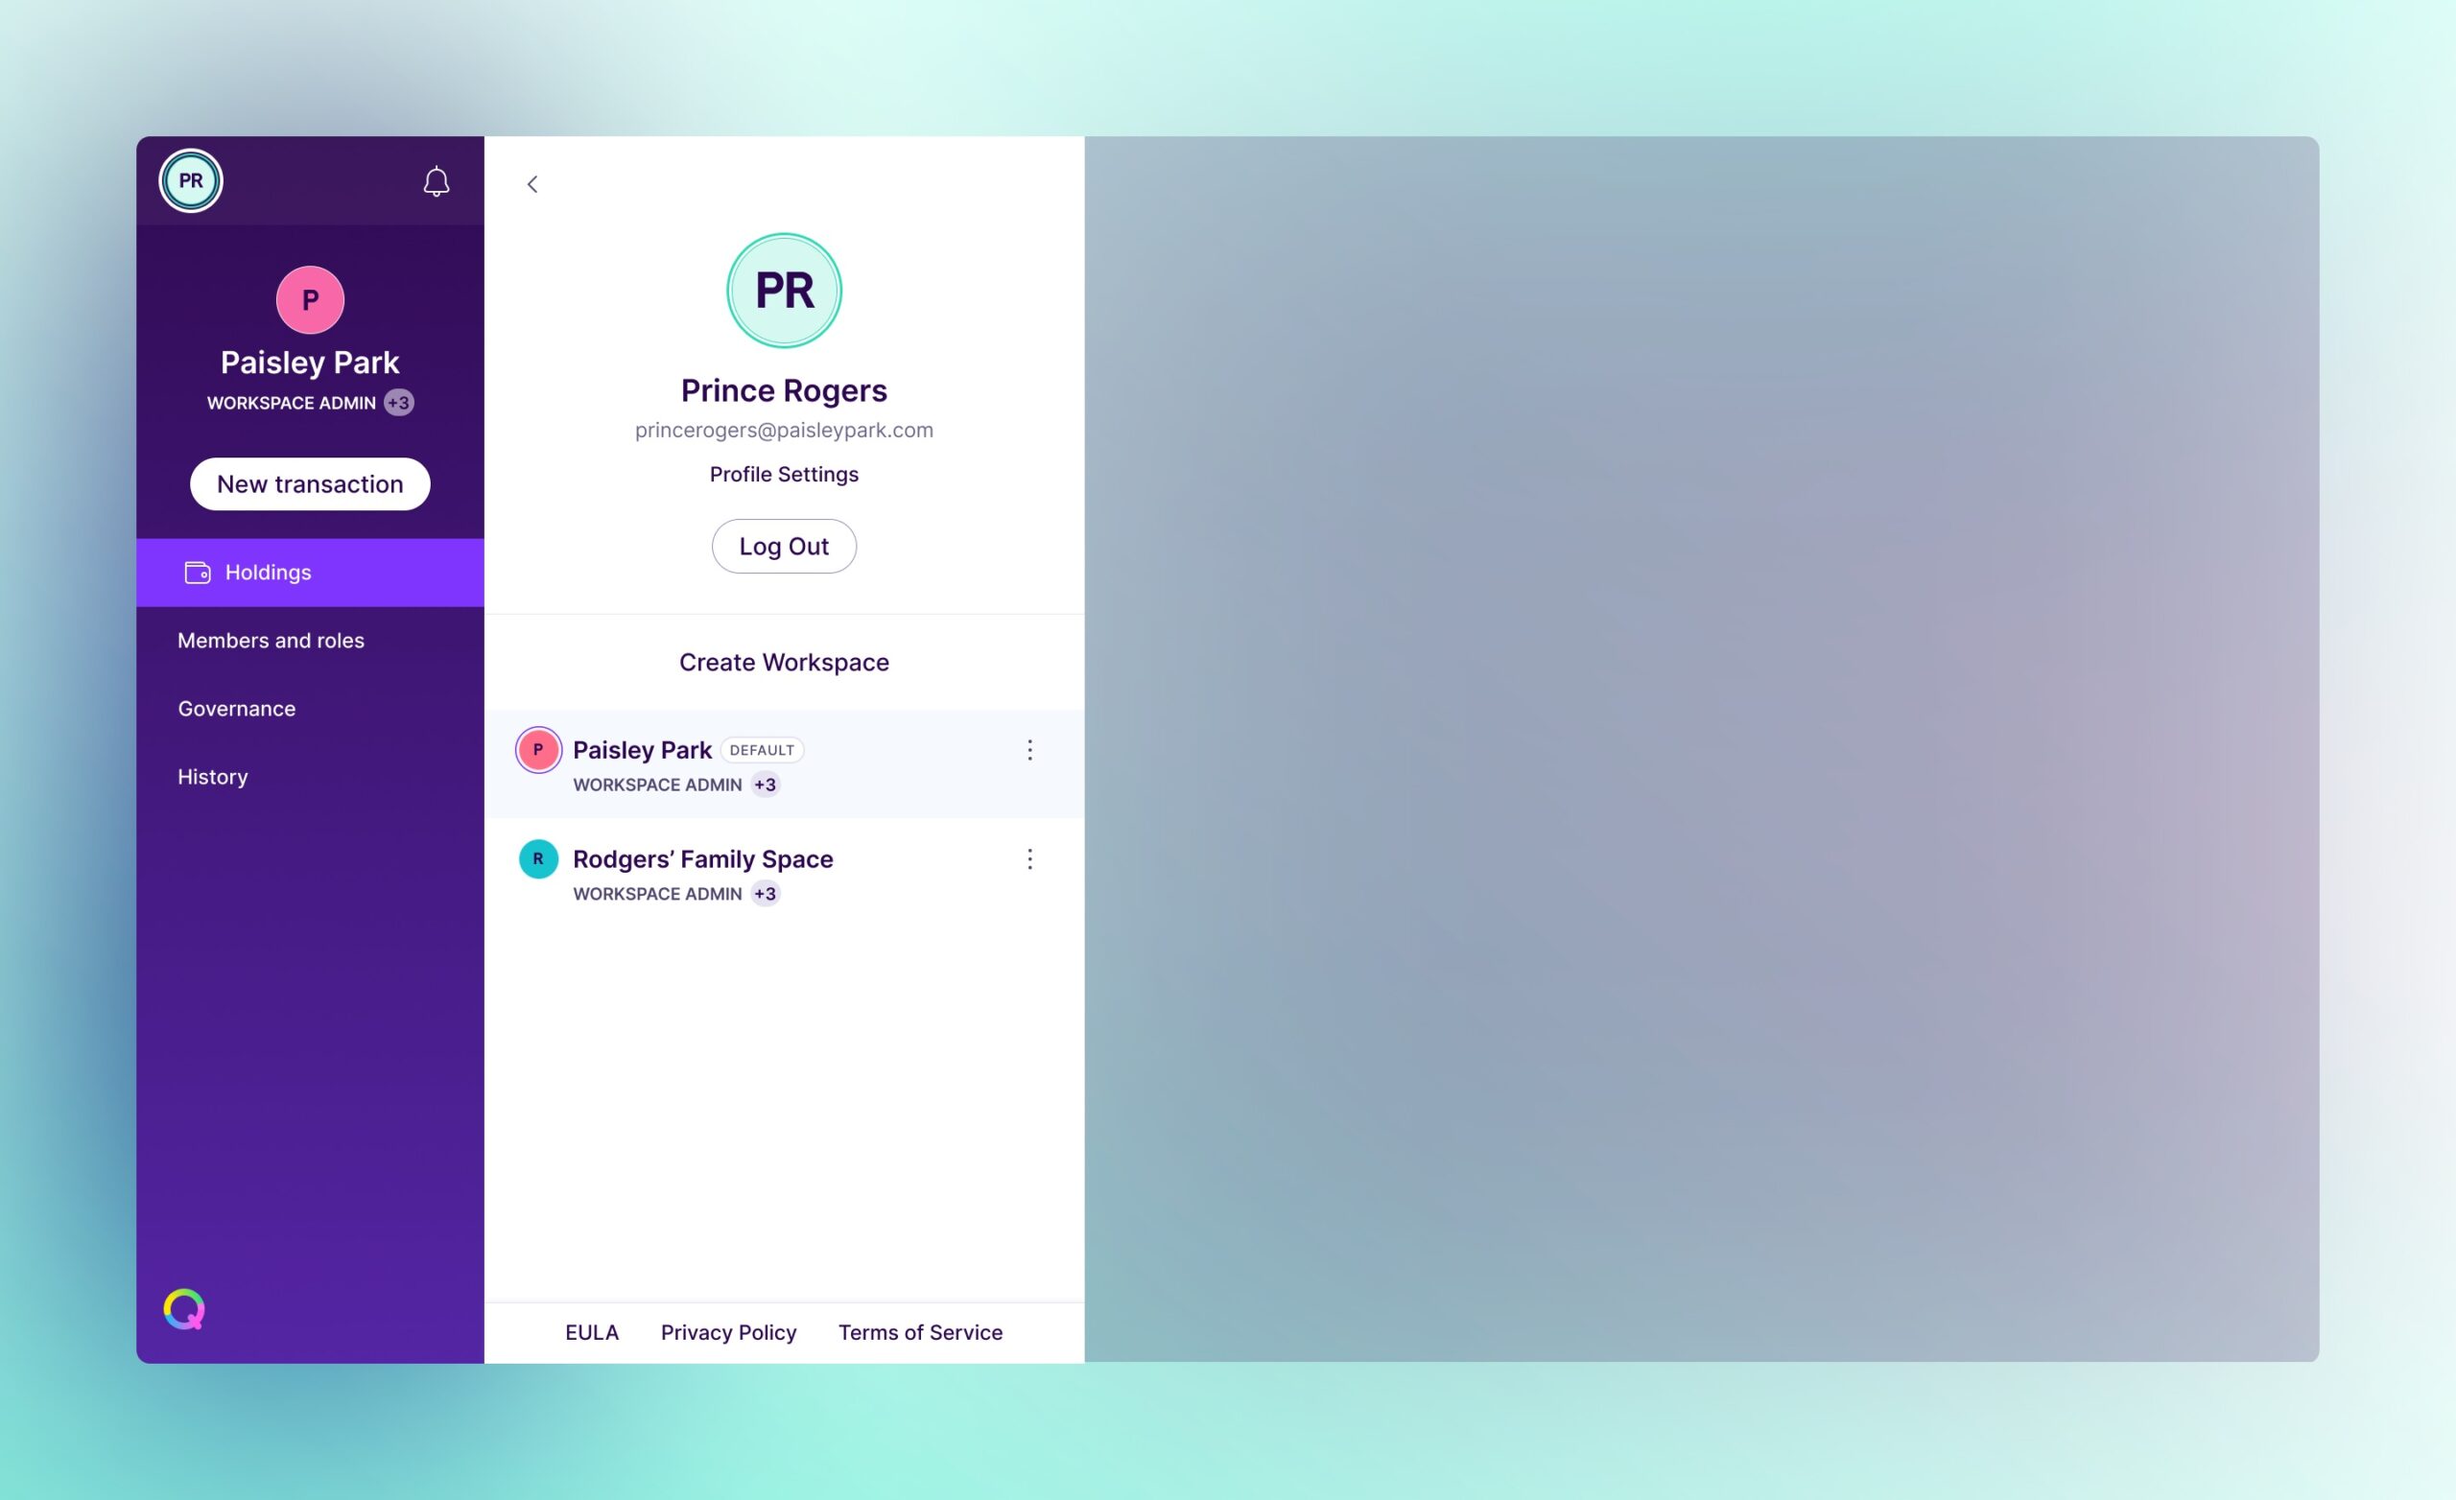This screenshot has height=1500, width=2456.
Task: Click the Log Out button
Action: pos(783,544)
